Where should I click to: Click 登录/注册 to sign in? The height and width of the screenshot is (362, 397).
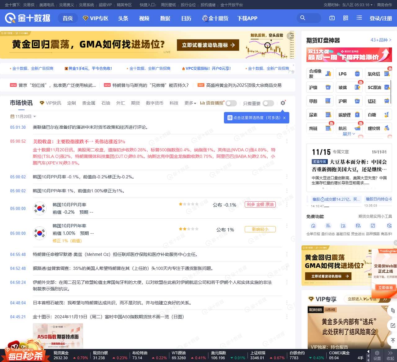(381, 18)
